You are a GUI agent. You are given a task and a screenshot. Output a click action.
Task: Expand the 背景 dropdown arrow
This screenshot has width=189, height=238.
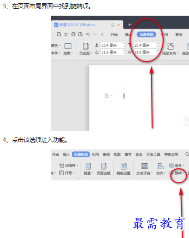coord(92,173)
